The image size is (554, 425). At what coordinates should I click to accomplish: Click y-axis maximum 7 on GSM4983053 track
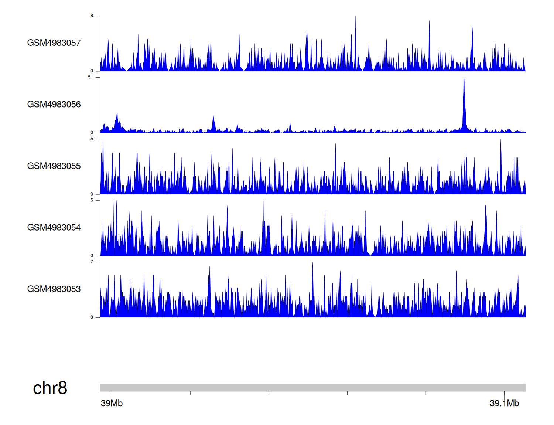92,262
